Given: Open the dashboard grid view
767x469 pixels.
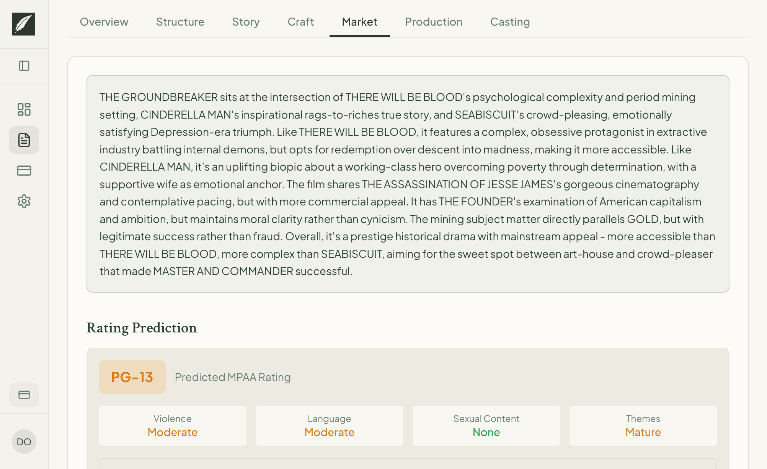Looking at the screenshot, I should (x=24, y=110).
